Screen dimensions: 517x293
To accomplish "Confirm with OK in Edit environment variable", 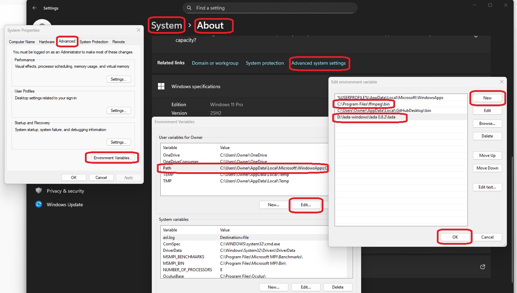I will [x=455, y=237].
